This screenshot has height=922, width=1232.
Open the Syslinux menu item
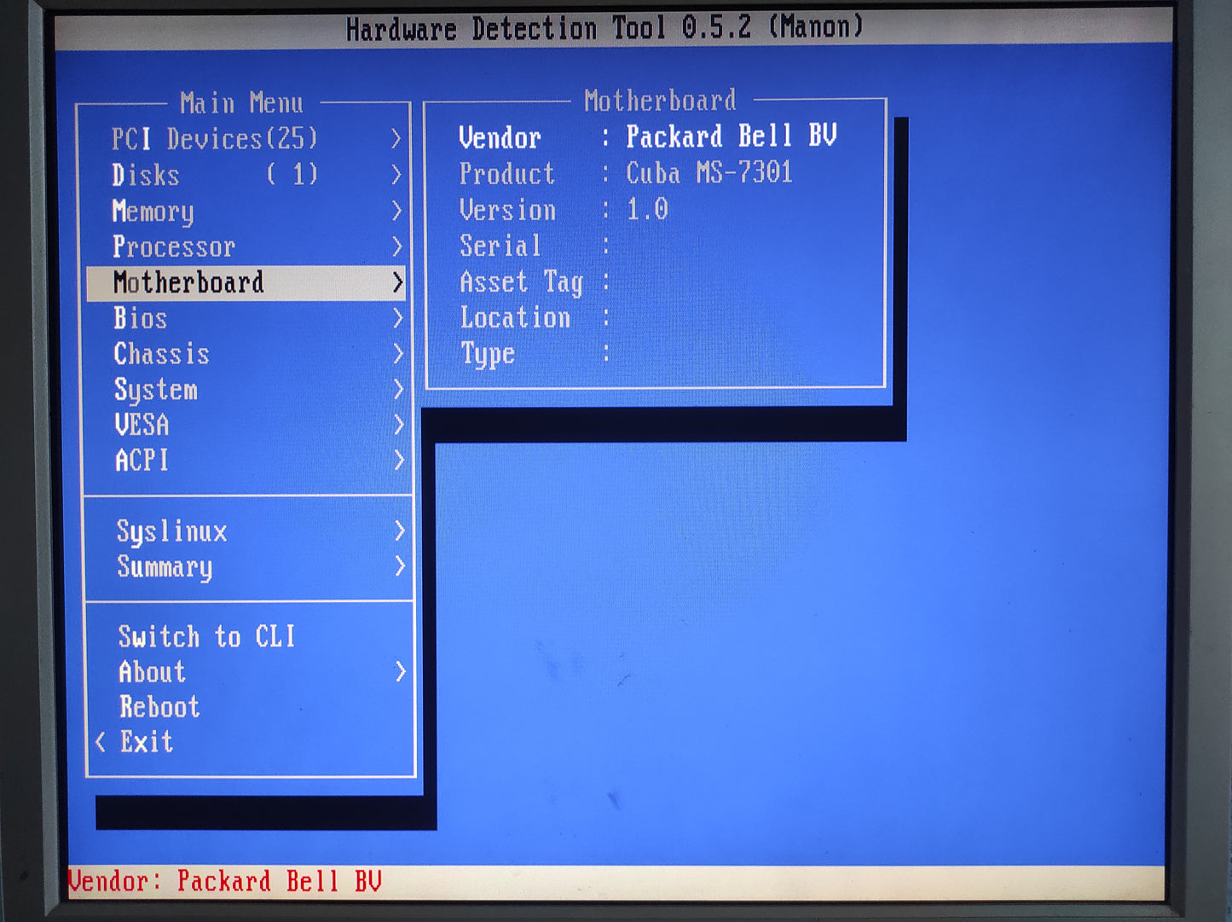pos(172,532)
